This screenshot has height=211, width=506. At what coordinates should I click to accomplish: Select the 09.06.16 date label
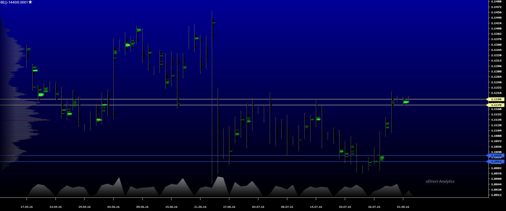[x=142, y=207]
